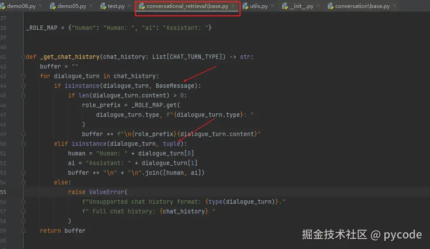Click fold-end marker on the 'return buffer' line
The height and width of the screenshot is (249, 430).
tap(23, 231)
